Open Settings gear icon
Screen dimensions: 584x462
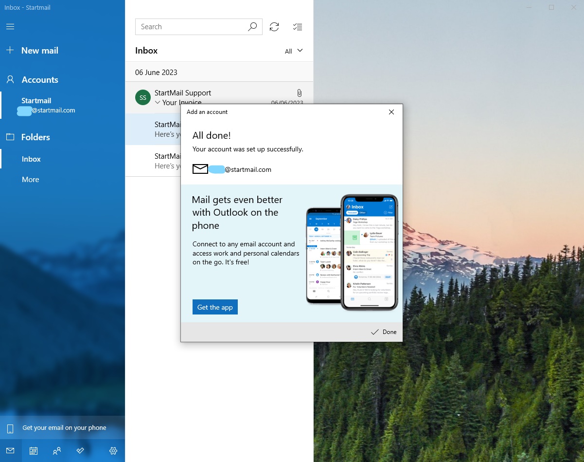pyautogui.click(x=113, y=451)
